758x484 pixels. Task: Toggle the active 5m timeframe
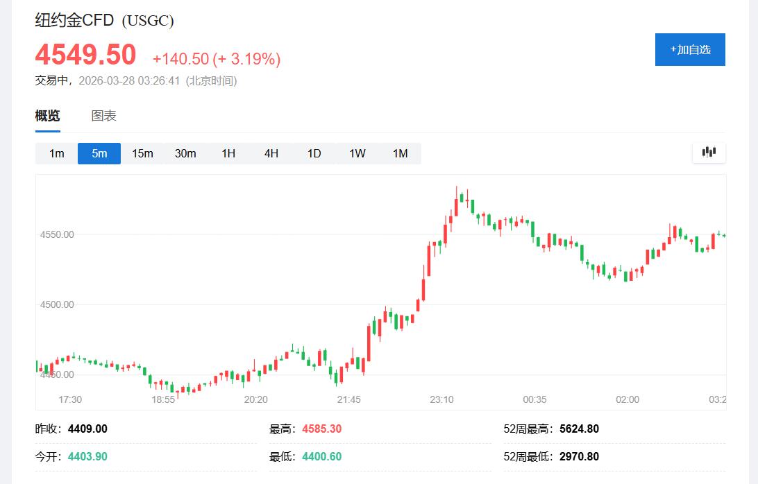(x=99, y=153)
